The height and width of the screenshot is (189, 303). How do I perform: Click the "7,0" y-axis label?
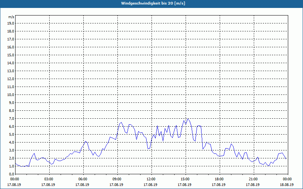(11, 118)
